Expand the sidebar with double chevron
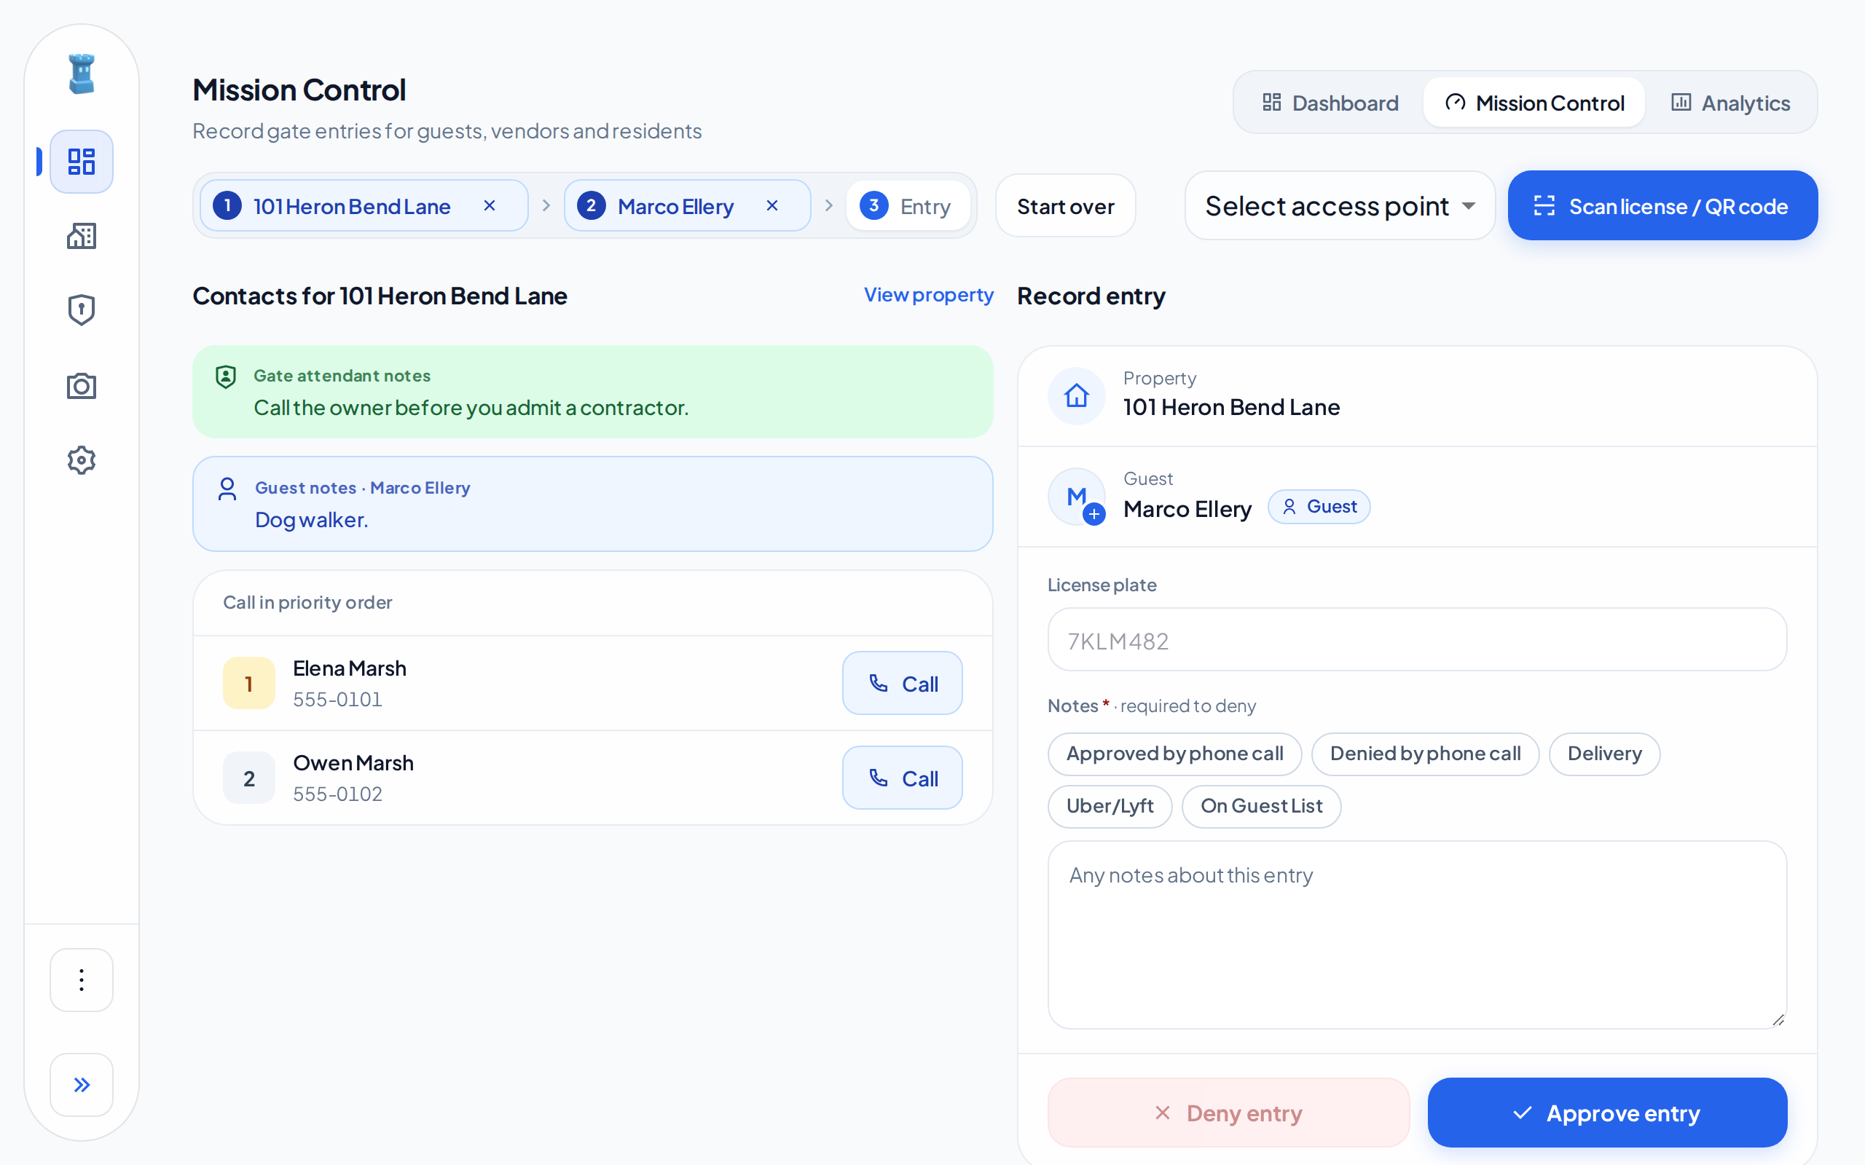1865x1165 pixels. coord(82,1085)
